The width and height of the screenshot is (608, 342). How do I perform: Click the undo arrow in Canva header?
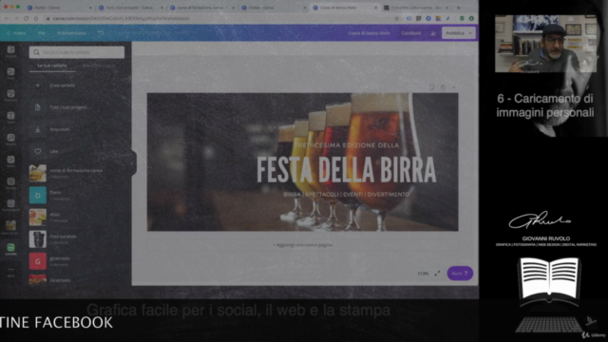(101, 33)
